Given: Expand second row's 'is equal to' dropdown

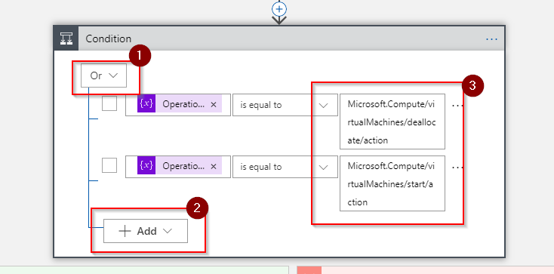Looking at the screenshot, I should [285, 167].
